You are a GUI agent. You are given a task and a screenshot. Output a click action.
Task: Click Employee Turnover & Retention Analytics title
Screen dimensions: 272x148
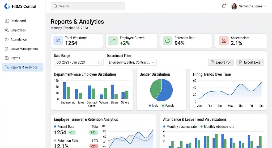tap(86, 119)
